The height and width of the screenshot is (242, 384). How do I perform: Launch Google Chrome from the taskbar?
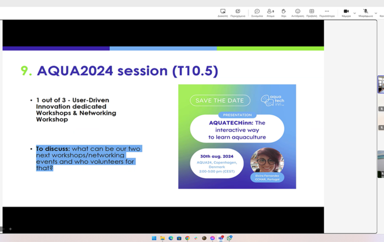coord(188,238)
